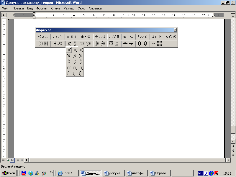Open the embellishments palette

tap(72, 37)
